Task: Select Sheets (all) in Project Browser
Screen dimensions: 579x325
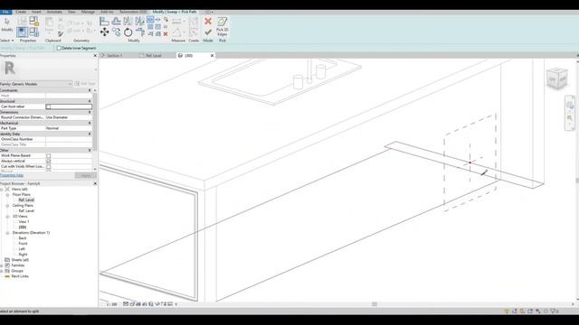Action: click(x=20, y=260)
